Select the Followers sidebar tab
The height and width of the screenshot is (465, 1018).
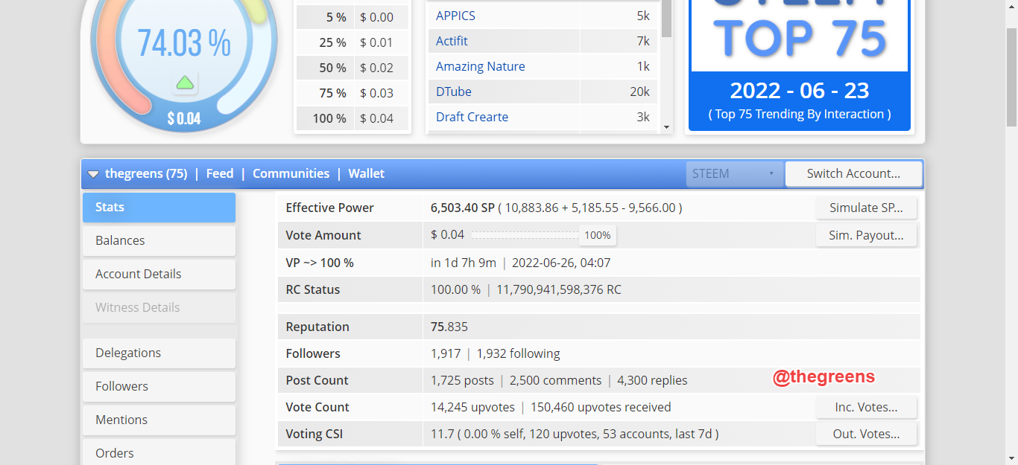coord(159,387)
